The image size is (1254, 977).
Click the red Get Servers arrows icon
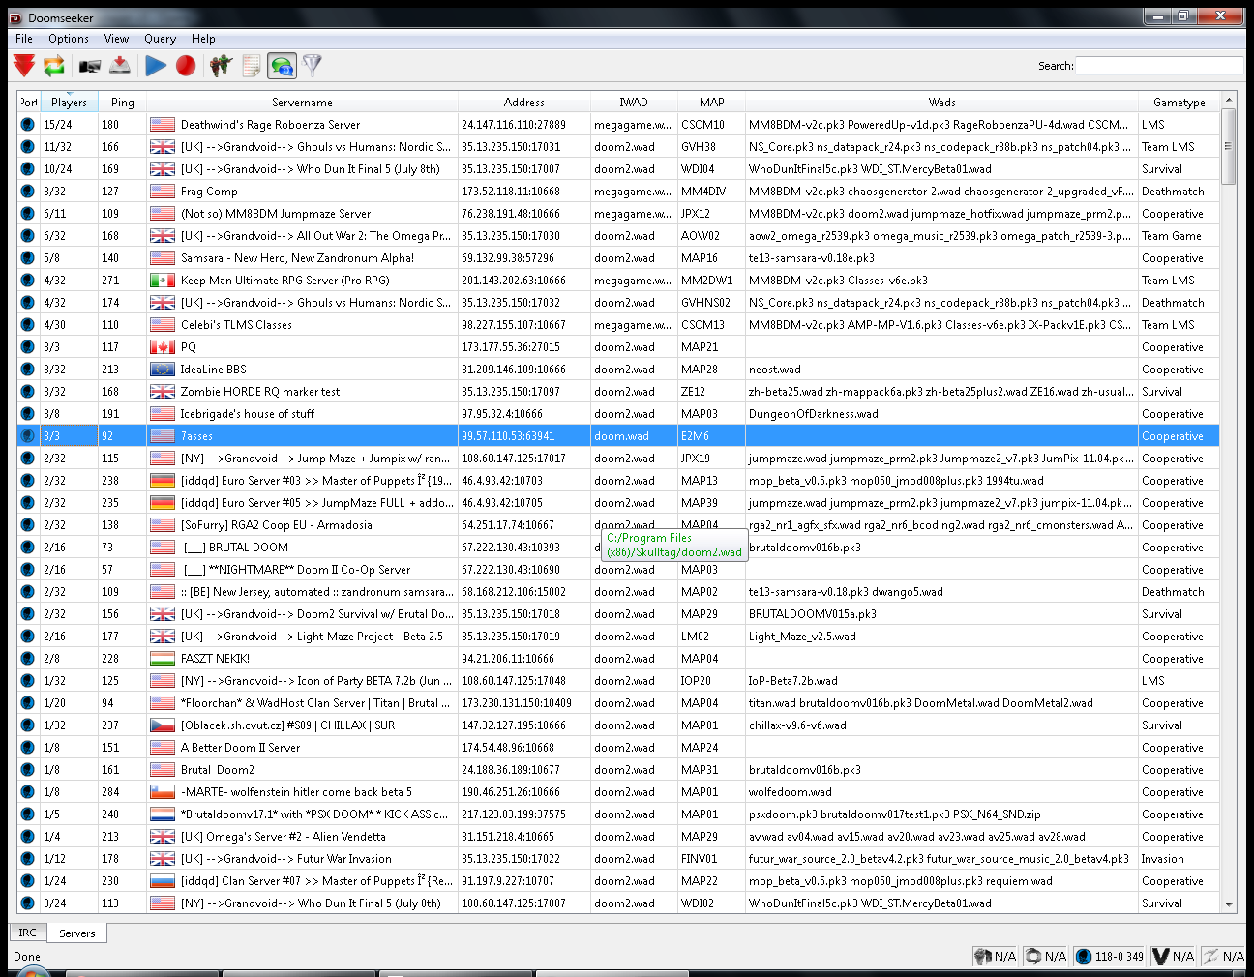point(24,66)
